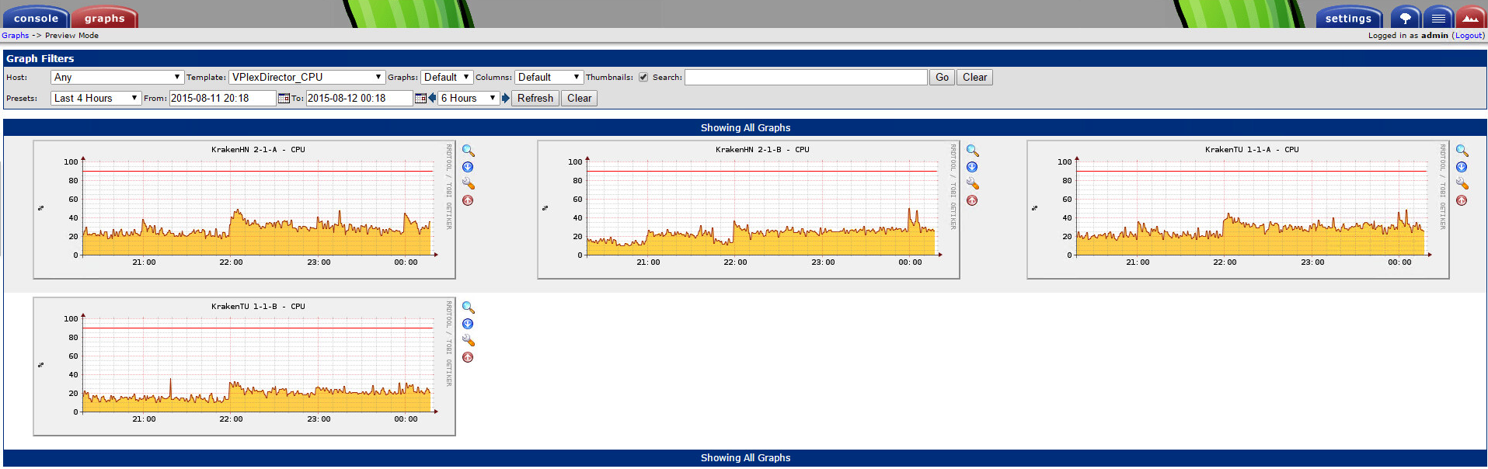
Task: Shift time span forward with right arrow
Action: coord(506,98)
